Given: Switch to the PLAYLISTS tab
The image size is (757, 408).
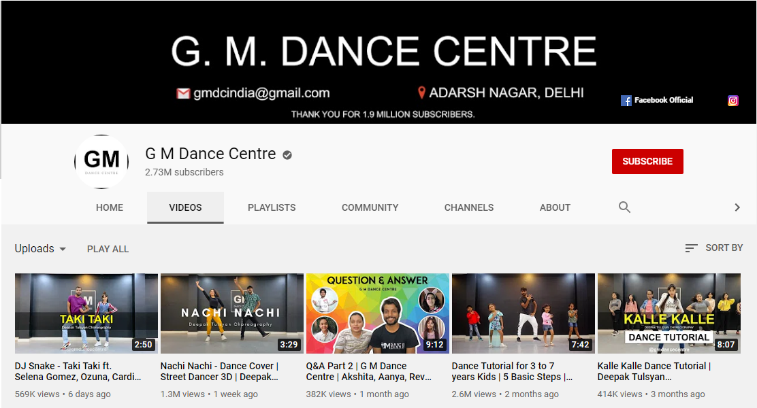Looking at the screenshot, I should (x=272, y=207).
